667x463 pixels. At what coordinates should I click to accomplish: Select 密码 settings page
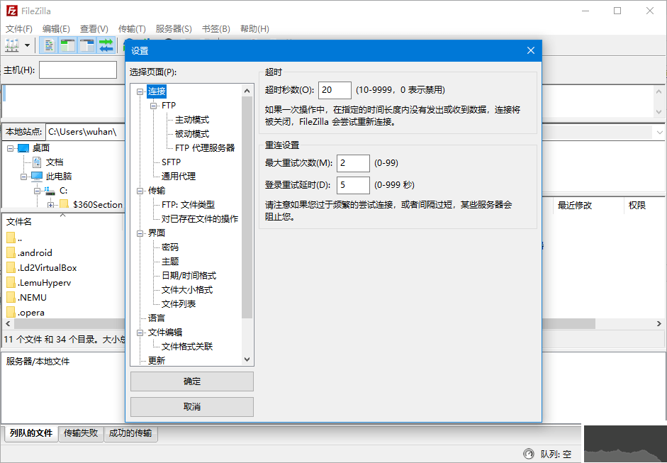(x=169, y=247)
